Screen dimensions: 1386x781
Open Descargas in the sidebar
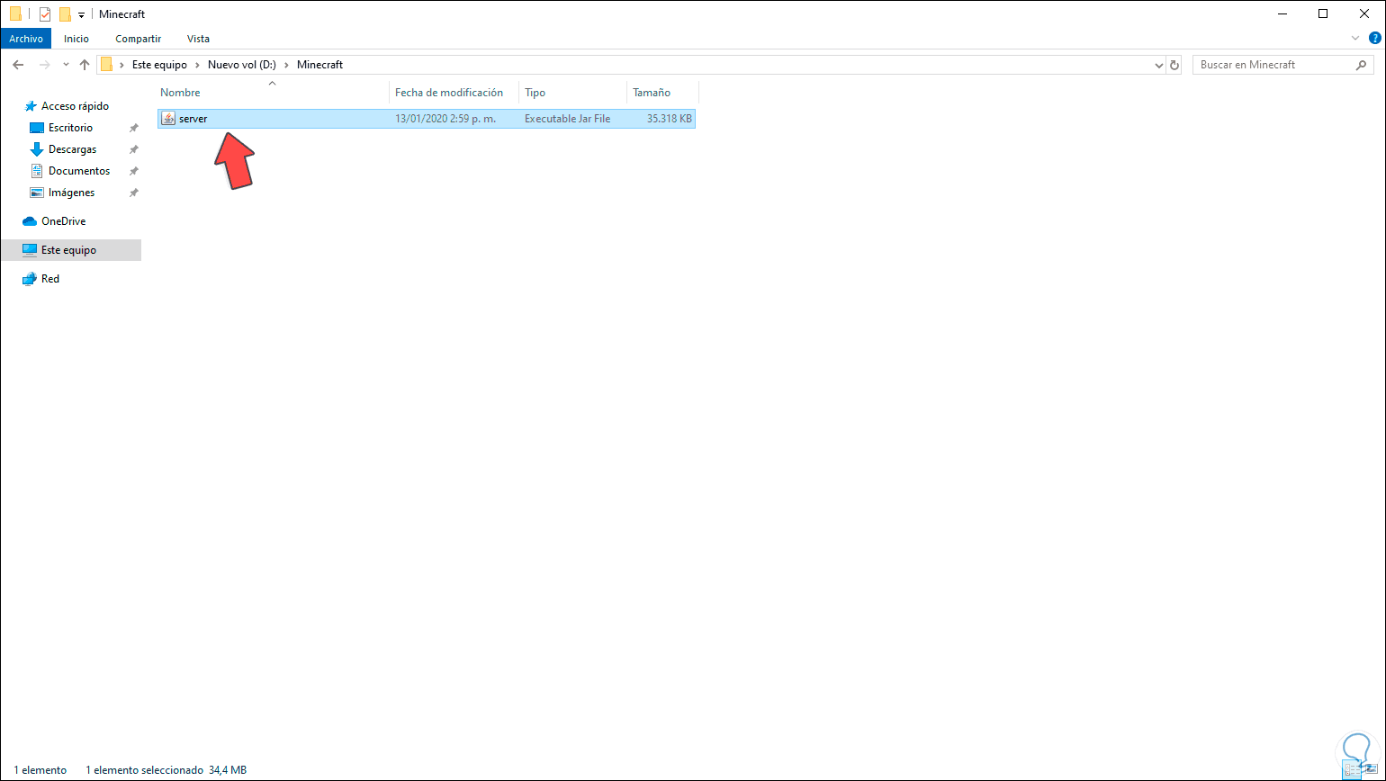(x=72, y=149)
